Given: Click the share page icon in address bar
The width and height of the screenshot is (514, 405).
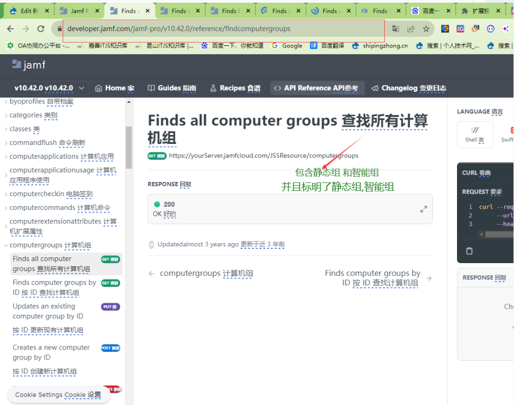Looking at the screenshot, I should [411, 29].
